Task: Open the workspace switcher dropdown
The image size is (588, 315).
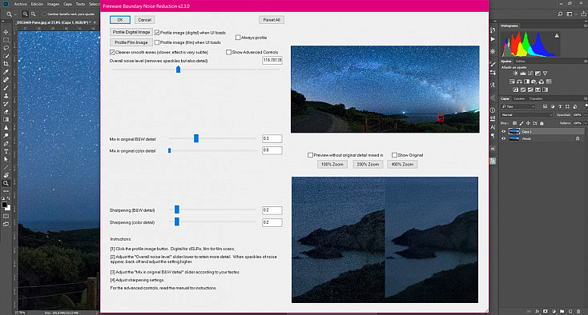Action: [571, 14]
